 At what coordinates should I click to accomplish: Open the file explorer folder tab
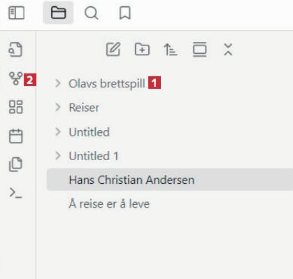coord(58,13)
